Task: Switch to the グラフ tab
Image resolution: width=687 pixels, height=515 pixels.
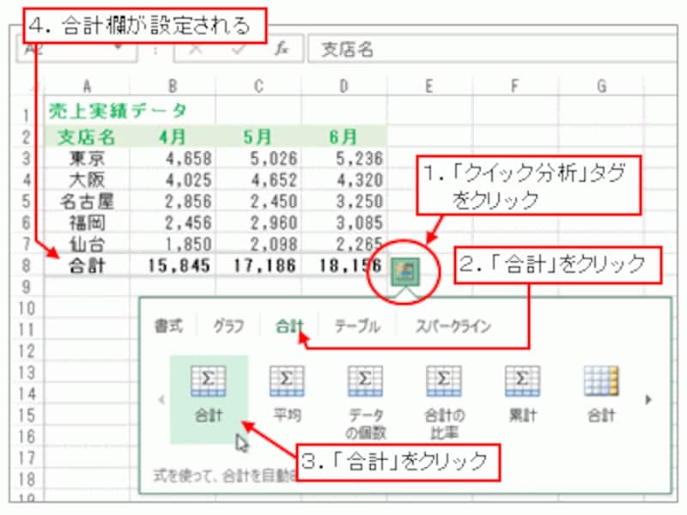Action: (228, 326)
